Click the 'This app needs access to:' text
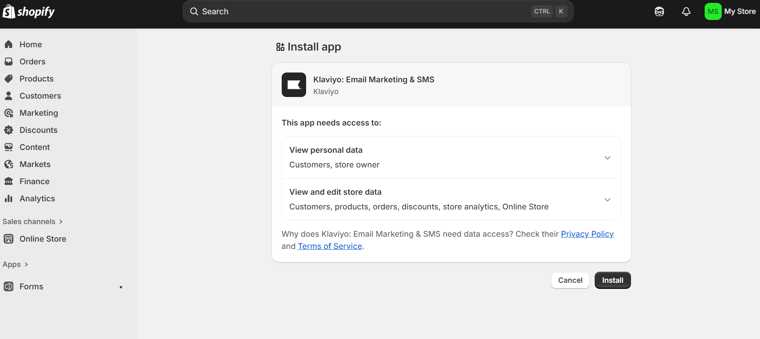This screenshot has width=760, height=339. pyautogui.click(x=331, y=123)
